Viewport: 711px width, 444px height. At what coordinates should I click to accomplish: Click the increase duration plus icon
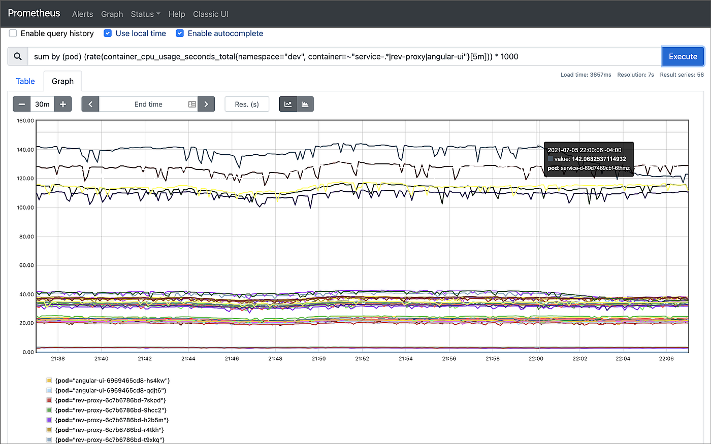(x=62, y=104)
